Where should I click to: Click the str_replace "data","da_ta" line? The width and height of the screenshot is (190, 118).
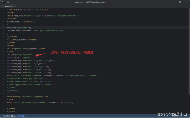[x=29, y=70]
